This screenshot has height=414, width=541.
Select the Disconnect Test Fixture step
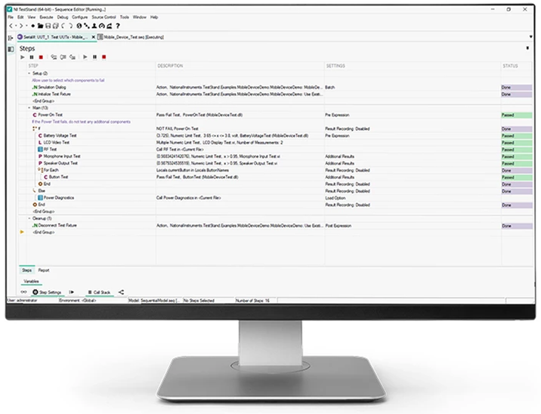click(57, 225)
